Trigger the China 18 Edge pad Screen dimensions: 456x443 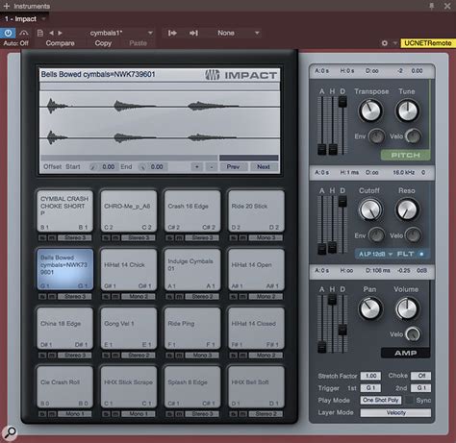pos(64,329)
